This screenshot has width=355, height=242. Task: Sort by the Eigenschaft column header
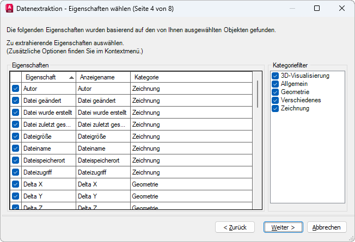click(x=48, y=77)
